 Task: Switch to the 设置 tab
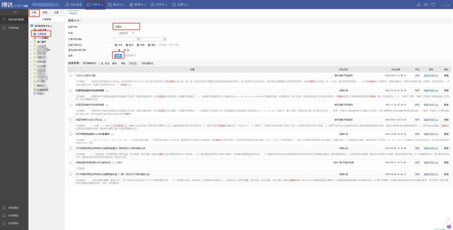coord(56,13)
